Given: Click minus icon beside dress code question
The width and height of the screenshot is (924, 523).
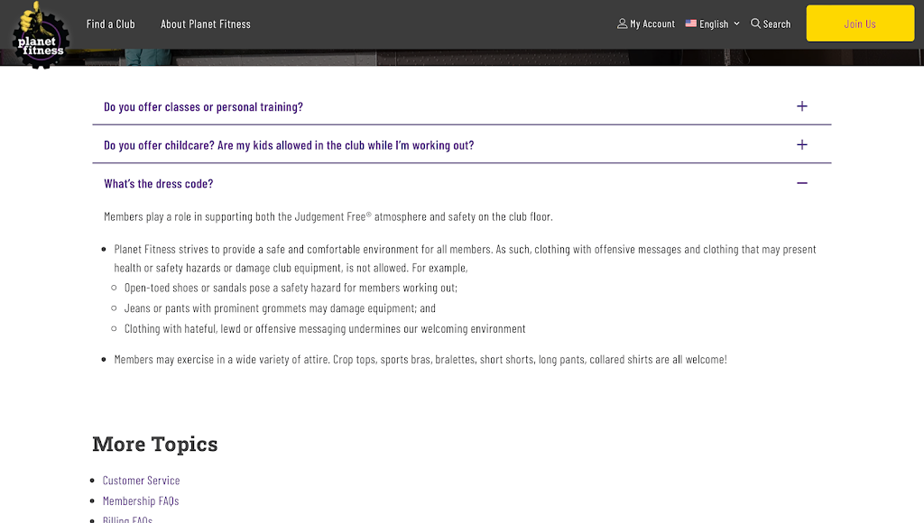Looking at the screenshot, I should pos(802,183).
